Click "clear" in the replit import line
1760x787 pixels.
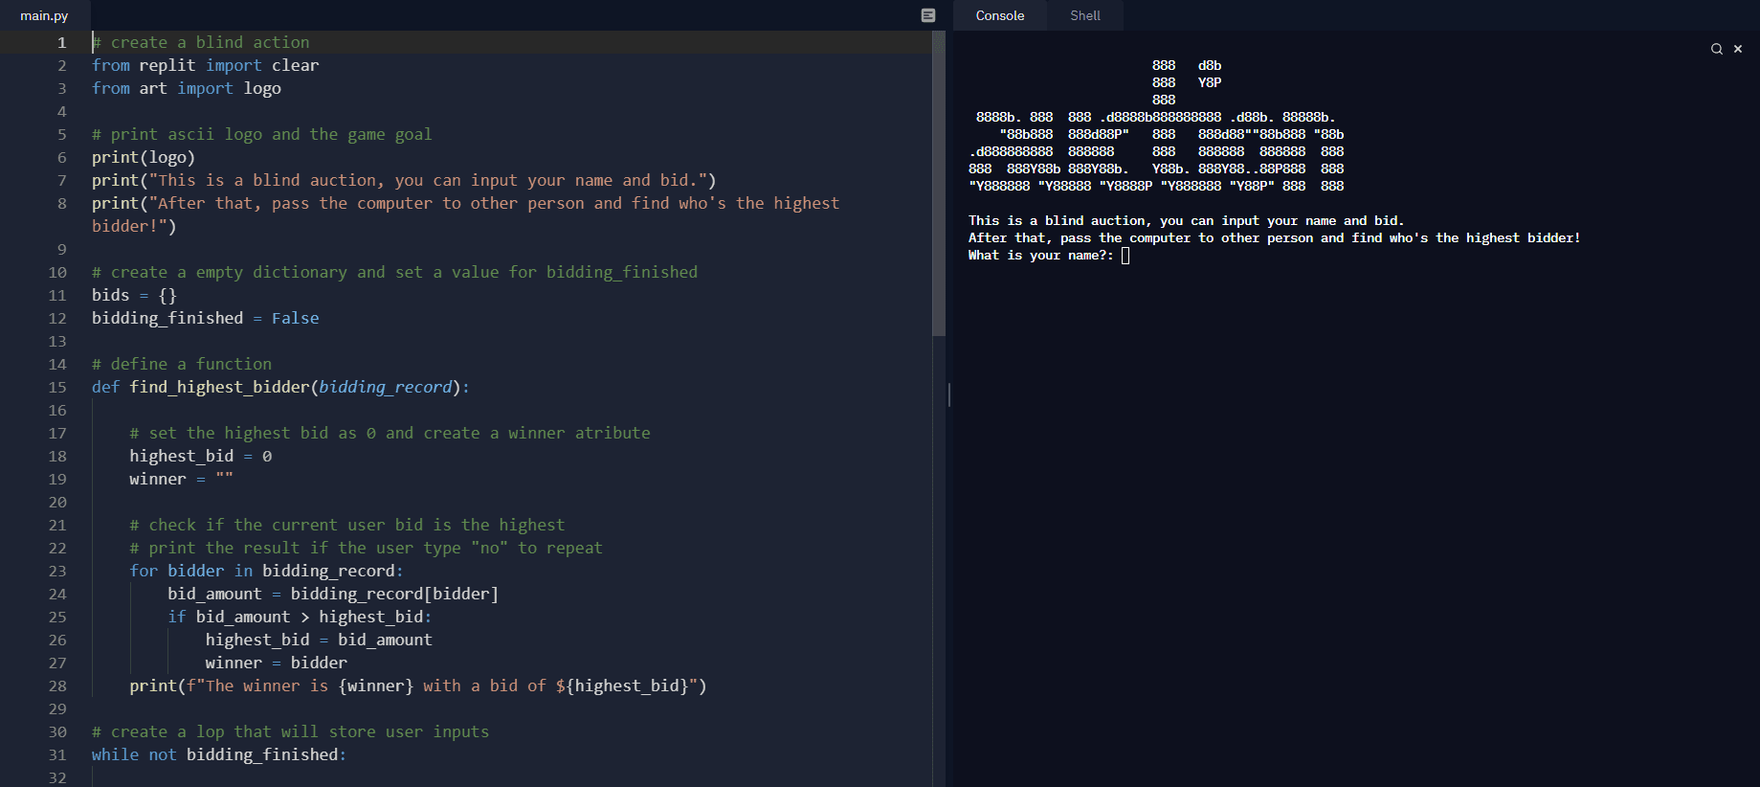point(295,66)
